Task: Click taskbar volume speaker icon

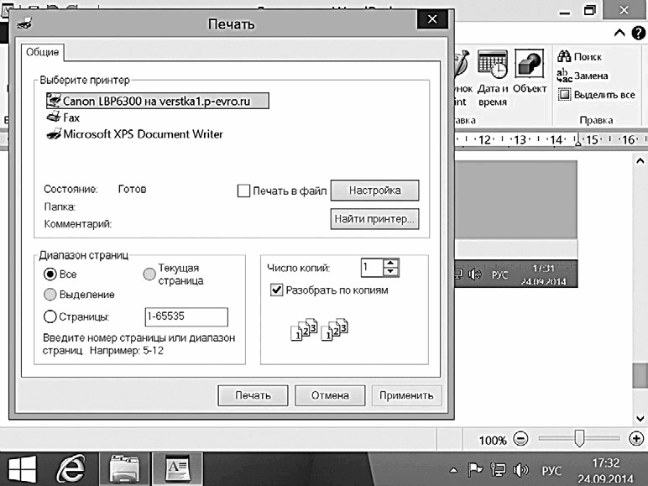Action: click(520, 469)
